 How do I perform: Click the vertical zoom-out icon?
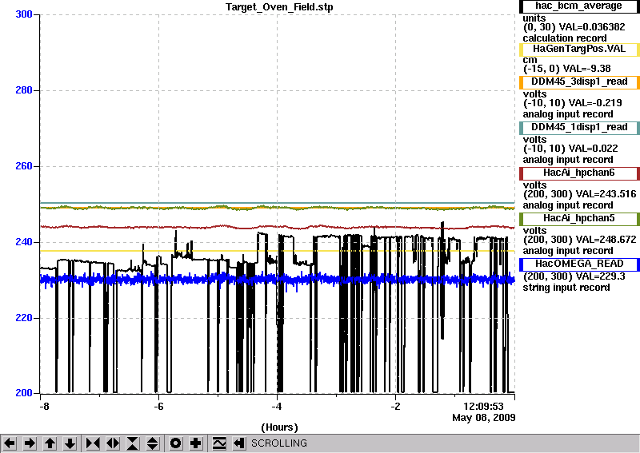point(153,443)
